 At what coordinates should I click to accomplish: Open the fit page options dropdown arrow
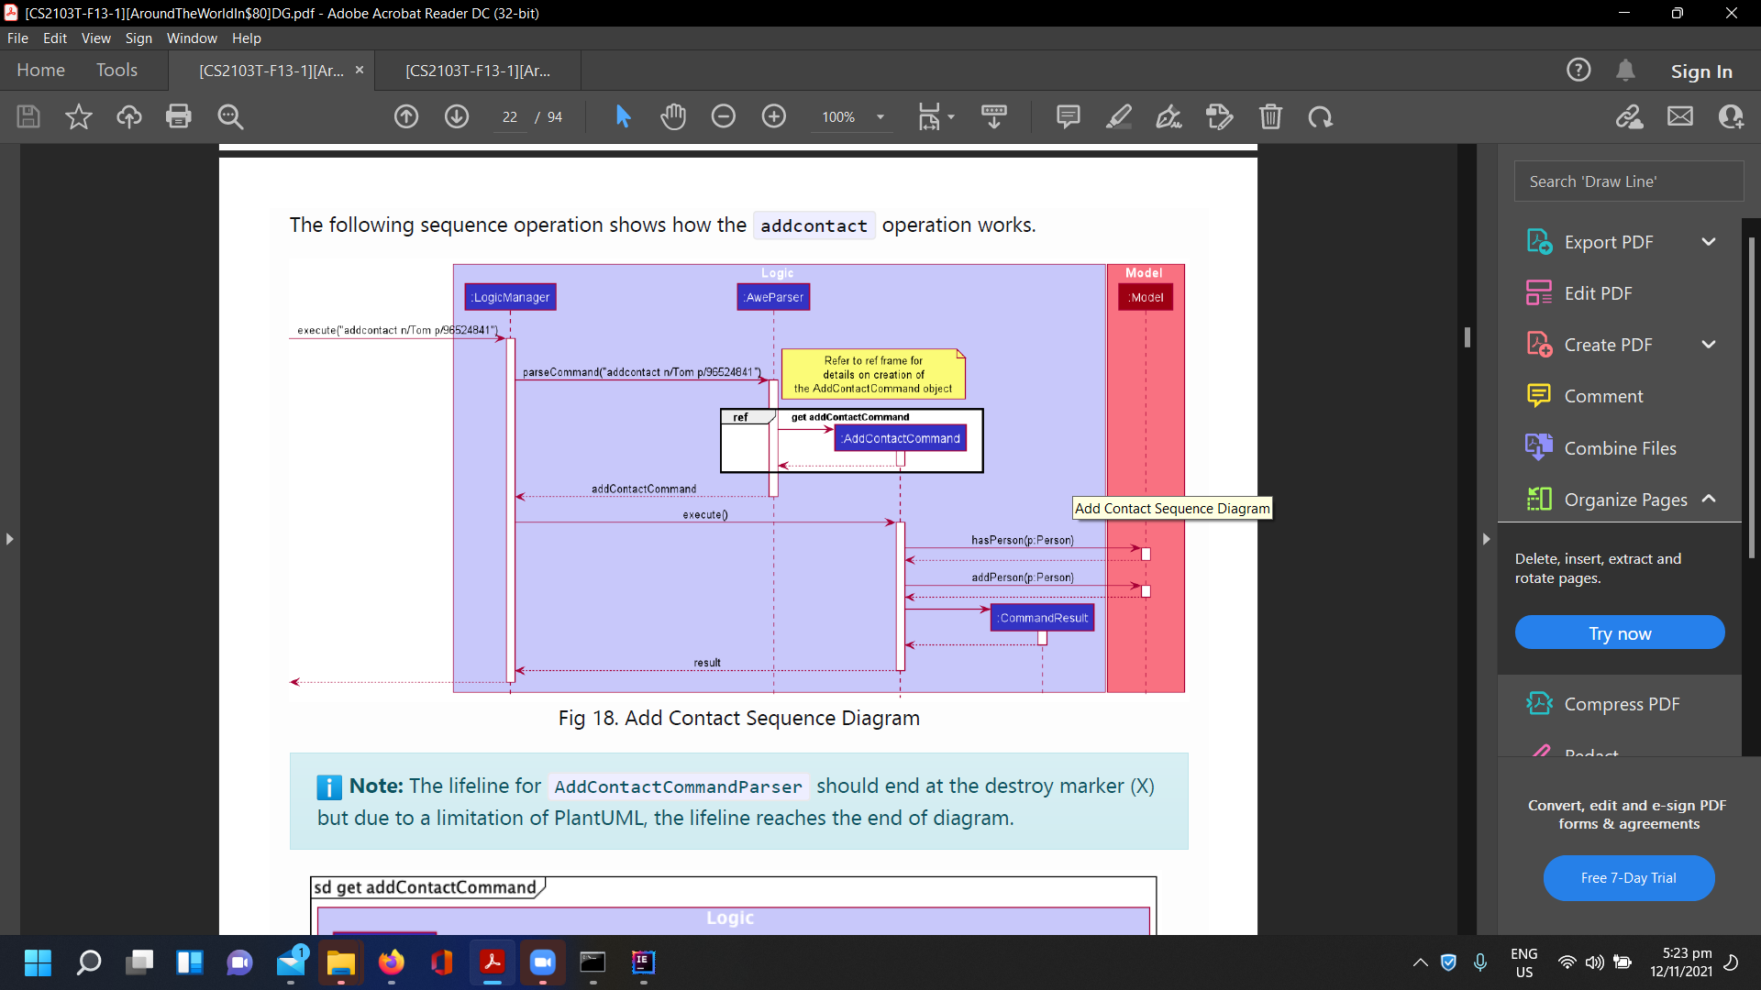(951, 116)
